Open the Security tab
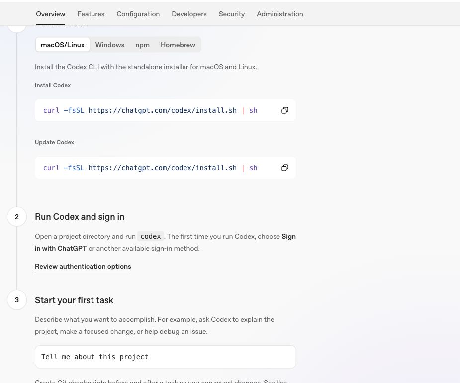Image resolution: width=460 pixels, height=383 pixels. point(232,14)
